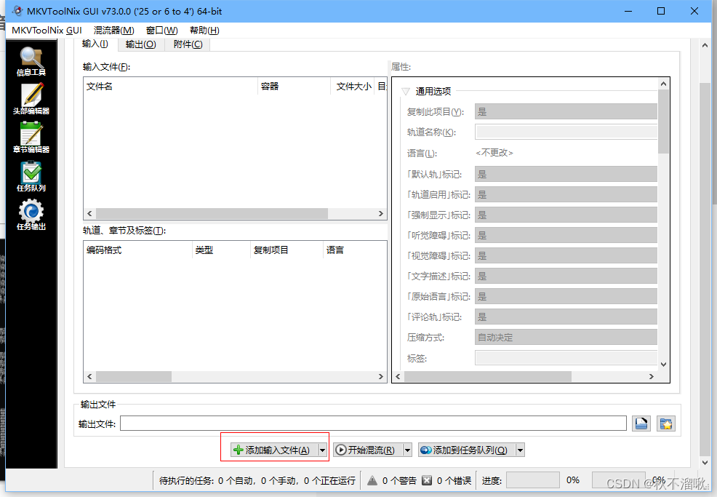
Task: Open 复制此项目 combo box
Action: point(566,111)
